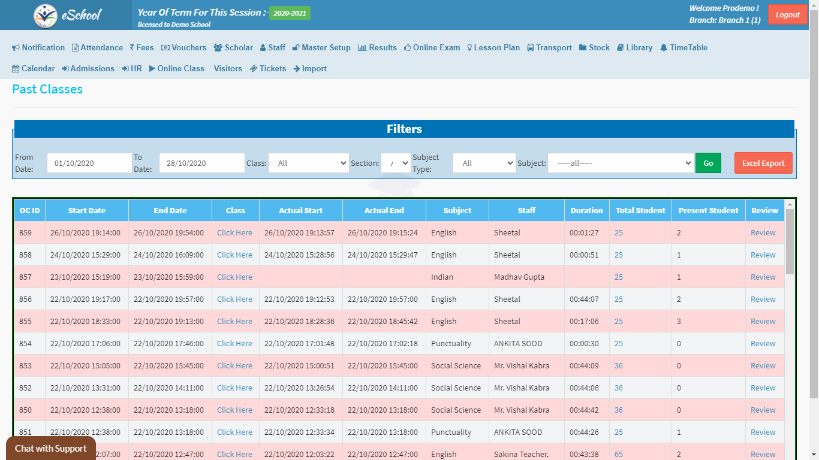This screenshot has width=819, height=460.
Task: Click the Scholar group icon
Action: [218, 48]
